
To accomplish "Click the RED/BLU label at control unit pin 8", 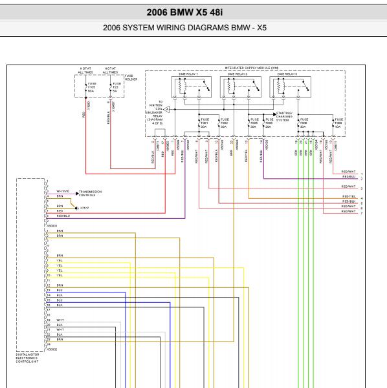I will point(63,216).
